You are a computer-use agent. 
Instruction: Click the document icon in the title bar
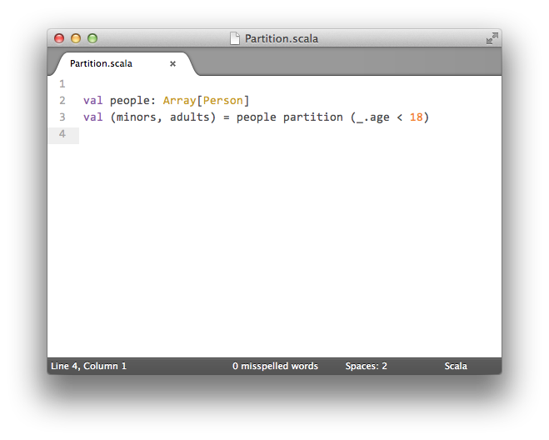(x=235, y=38)
